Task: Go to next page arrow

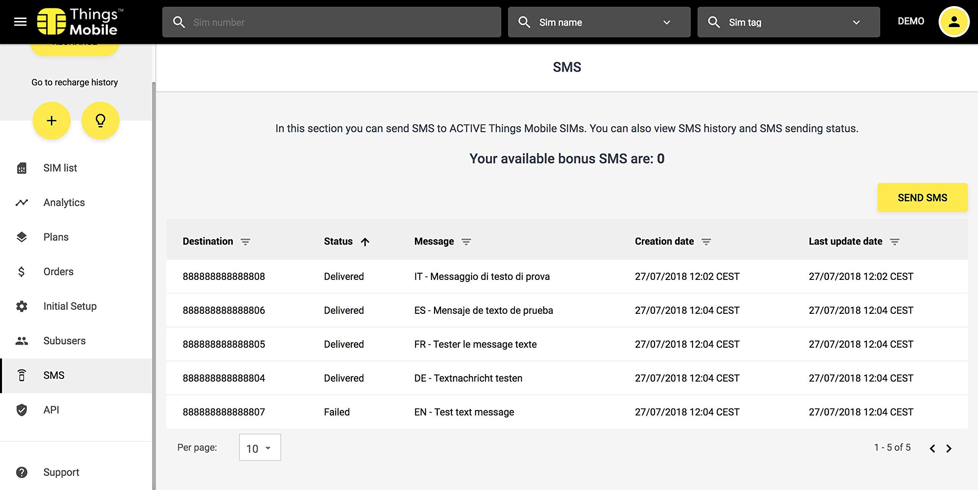Action: (x=949, y=448)
